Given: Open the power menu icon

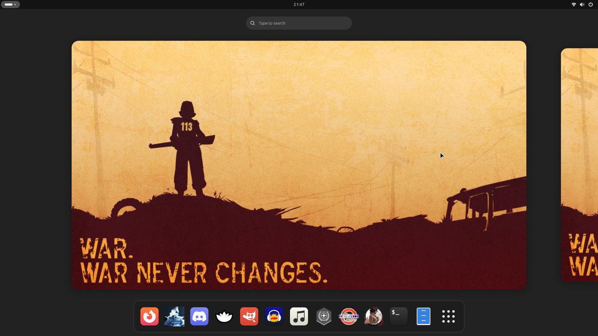Looking at the screenshot, I should (591, 4).
